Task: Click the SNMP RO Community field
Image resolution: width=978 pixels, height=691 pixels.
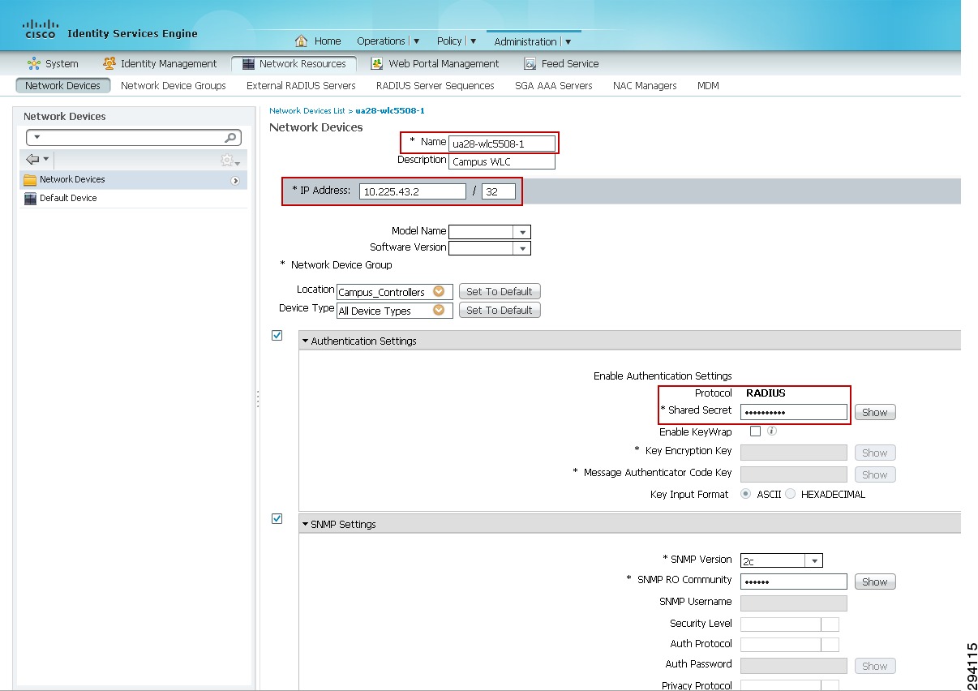Action: pyautogui.click(x=794, y=582)
